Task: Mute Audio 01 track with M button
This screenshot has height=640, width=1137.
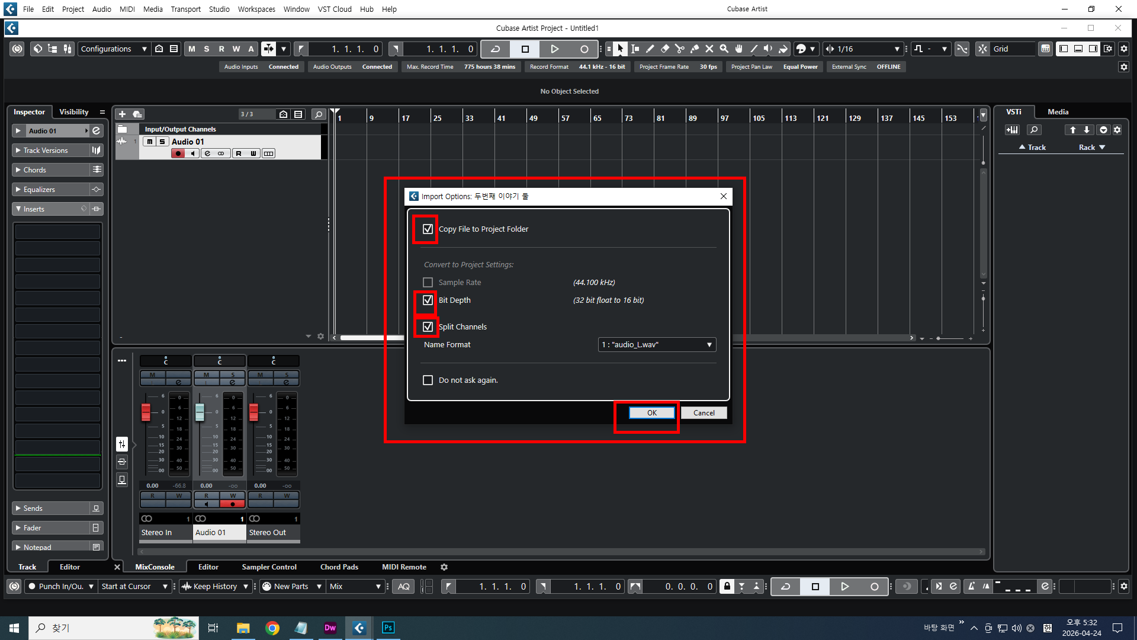Action: (150, 142)
